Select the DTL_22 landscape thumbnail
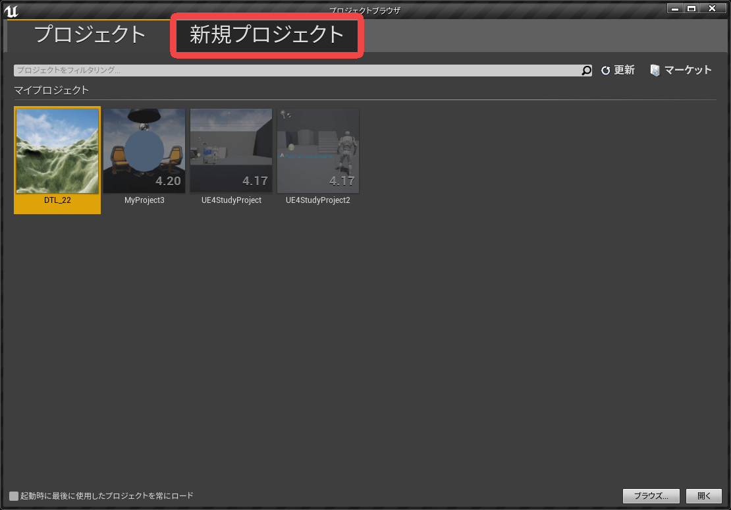The width and height of the screenshot is (731, 510). pyautogui.click(x=57, y=151)
